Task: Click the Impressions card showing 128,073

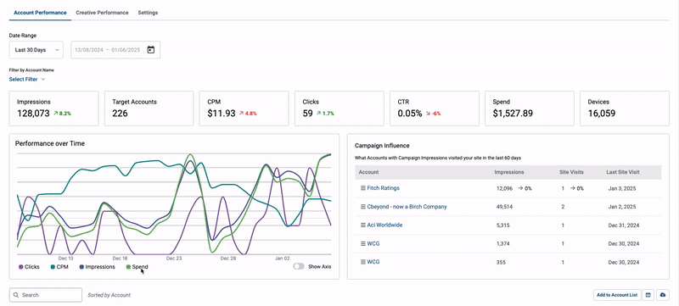Action: 53,108
